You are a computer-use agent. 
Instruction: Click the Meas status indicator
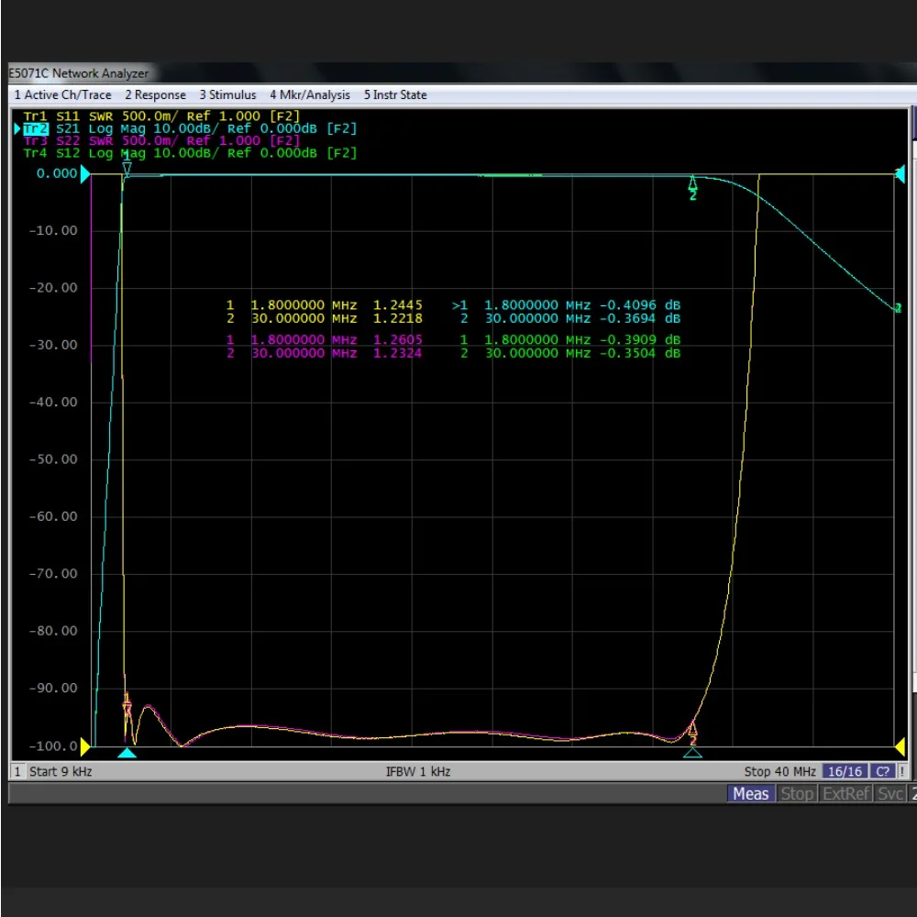(750, 793)
